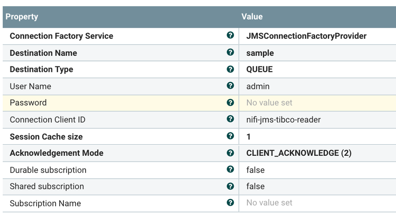Screen dimensions: 396x219
Task: Select the JMSConnectionFactoryProvider value cell
Action: [306, 36]
